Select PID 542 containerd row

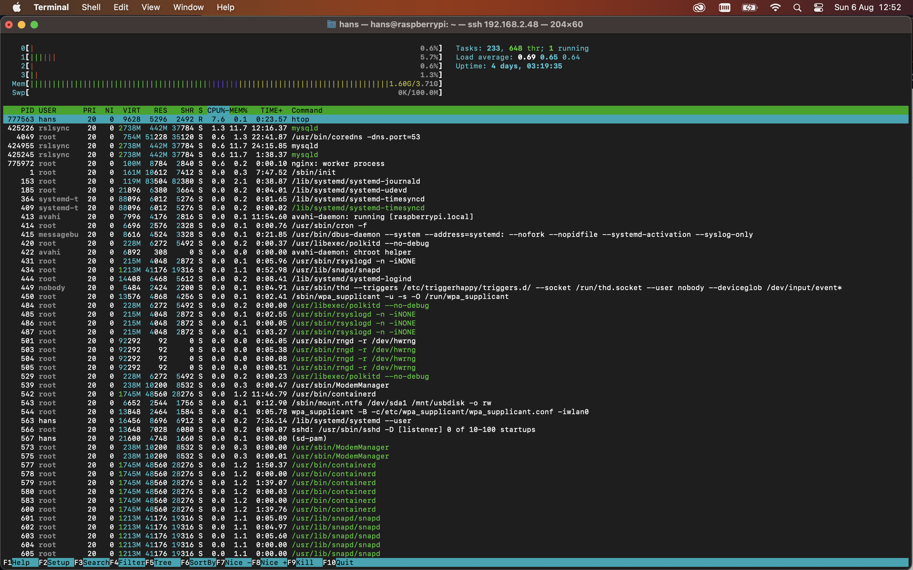456,394
